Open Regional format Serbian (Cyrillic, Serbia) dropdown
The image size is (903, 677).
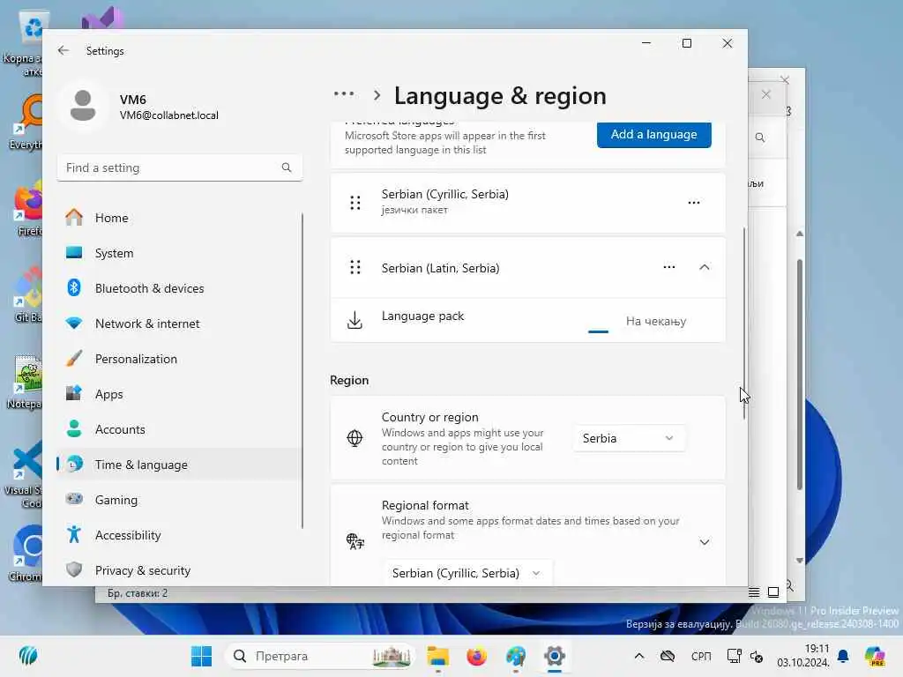pos(467,573)
